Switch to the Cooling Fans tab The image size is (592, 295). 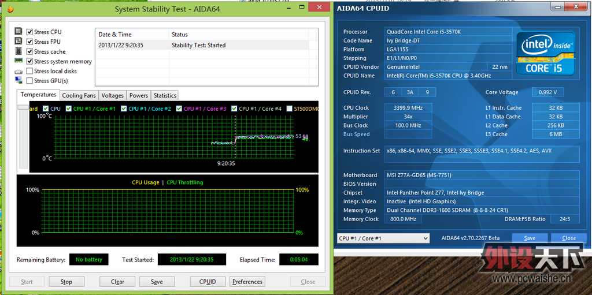[x=79, y=95]
